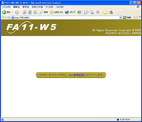Expand the address bar dropdown list

(x=120, y=18)
